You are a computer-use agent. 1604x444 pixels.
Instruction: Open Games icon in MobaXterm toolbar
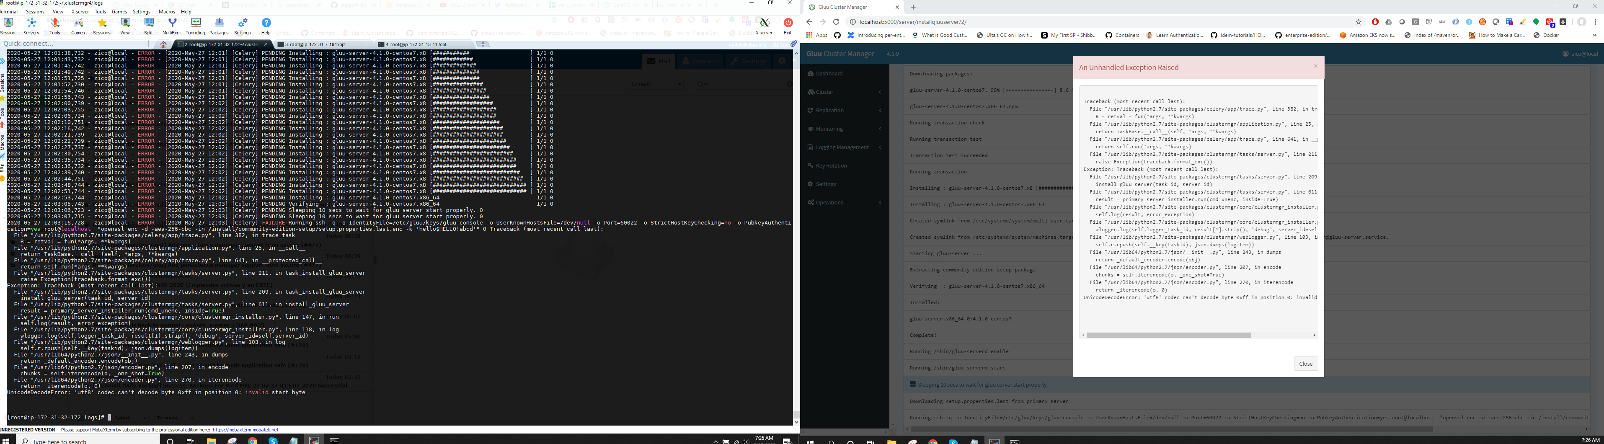pos(78,26)
